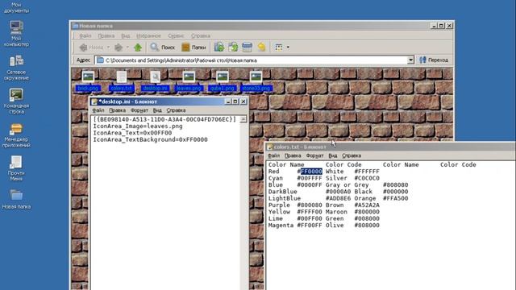Open Command Prompt (Командная строка) desktop icon
516x290 pixels.
pos(16,101)
